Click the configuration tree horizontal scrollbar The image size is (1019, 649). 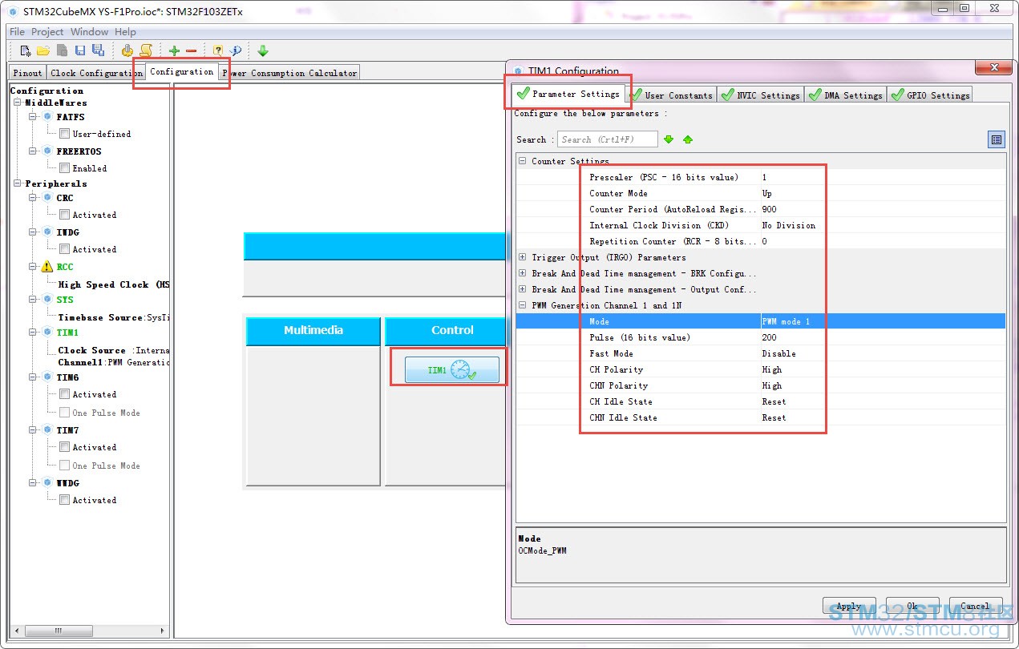88,631
